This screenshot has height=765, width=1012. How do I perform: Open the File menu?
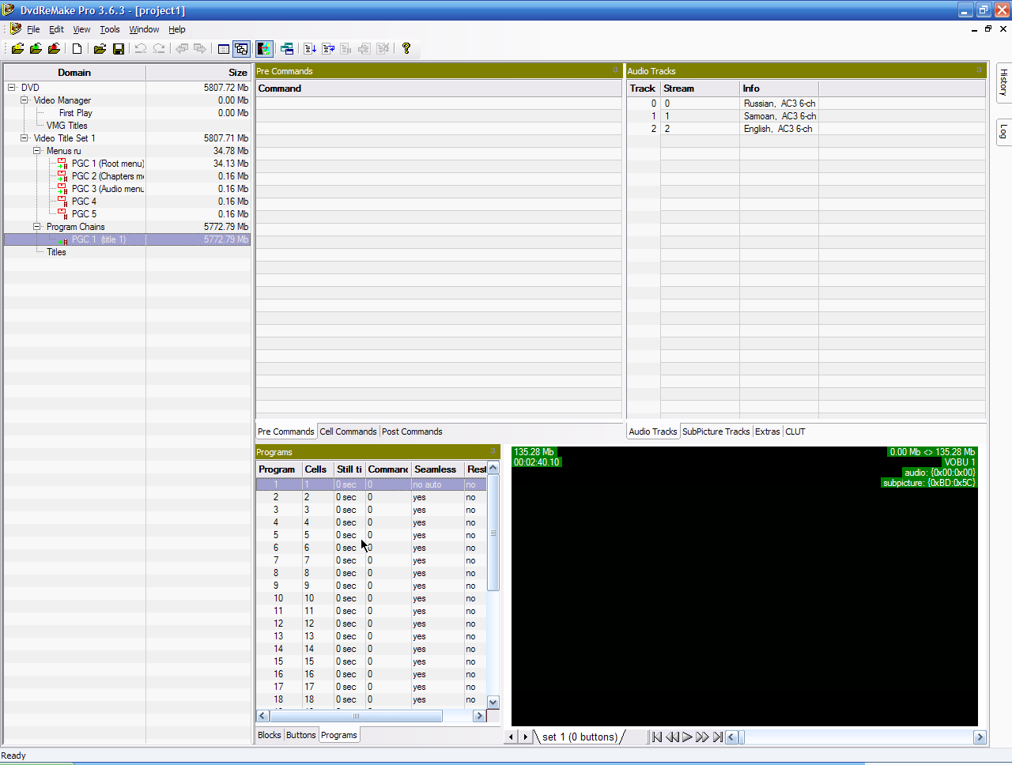point(33,29)
